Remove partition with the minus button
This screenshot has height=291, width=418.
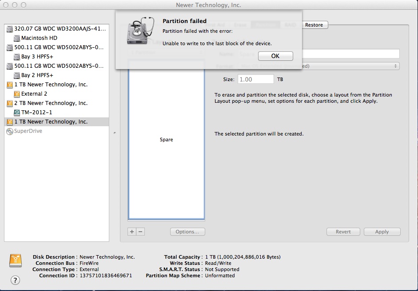140,232
